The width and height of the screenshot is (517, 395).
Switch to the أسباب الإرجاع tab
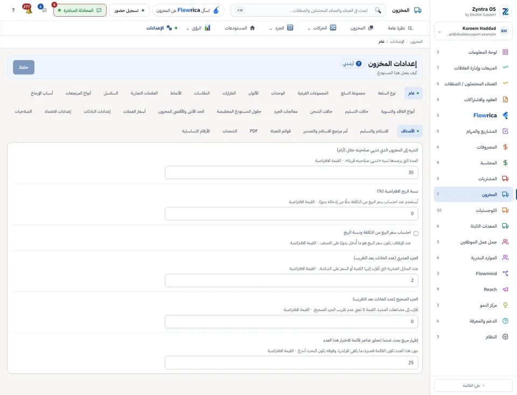pos(42,93)
